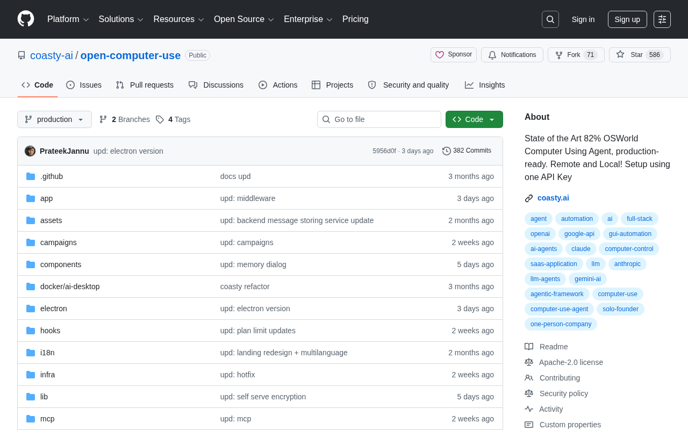Click the history clock icon for commits
The height and width of the screenshot is (430, 688).
click(447, 151)
